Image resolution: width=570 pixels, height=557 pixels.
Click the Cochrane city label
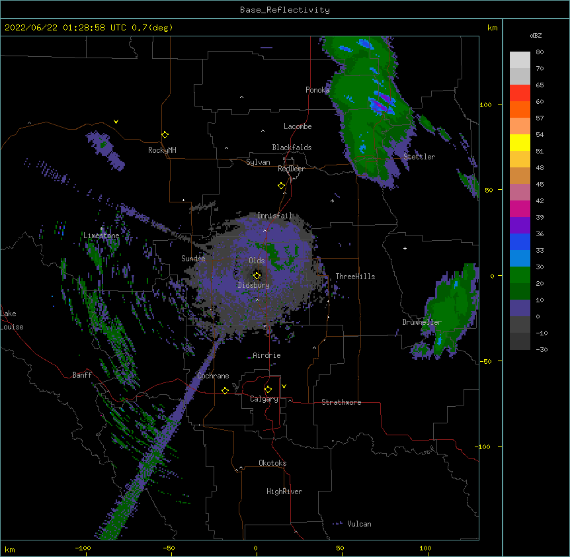point(213,376)
